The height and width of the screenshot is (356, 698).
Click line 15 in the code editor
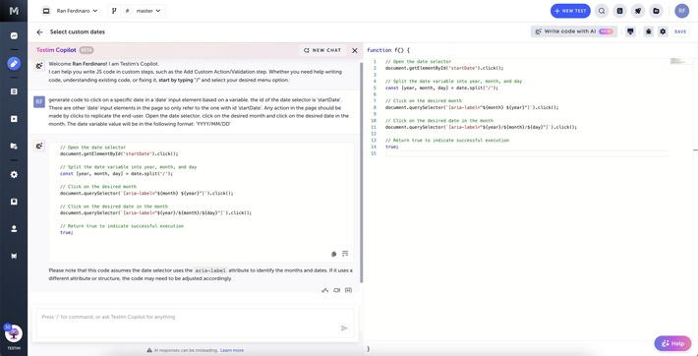527,153
